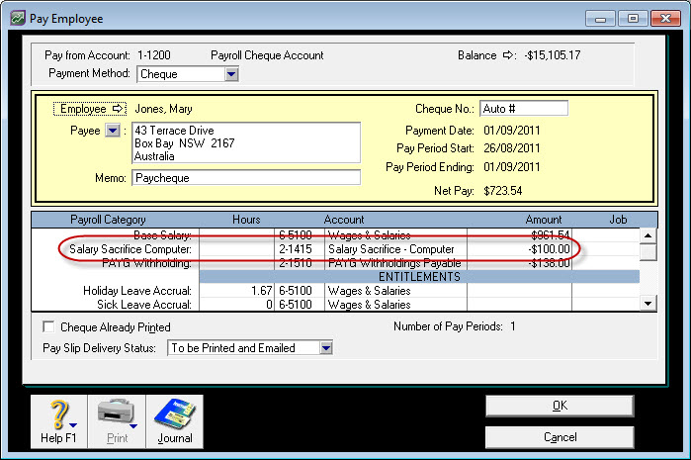Click the Pay Period Start 26/08/2011 value
Screen dimensions: 691x460
coord(512,148)
